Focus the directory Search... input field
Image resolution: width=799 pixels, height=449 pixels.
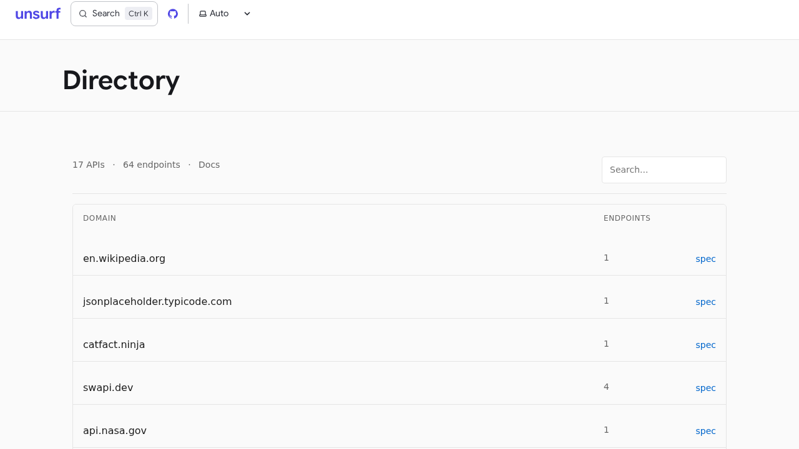pos(664,170)
